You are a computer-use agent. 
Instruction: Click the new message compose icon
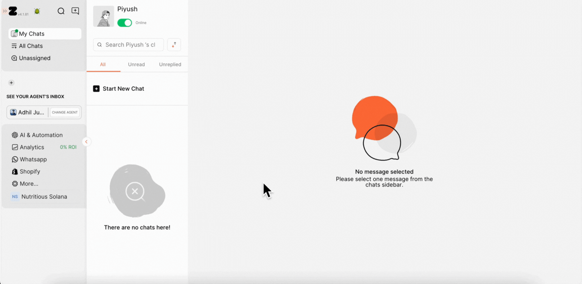coord(75,11)
